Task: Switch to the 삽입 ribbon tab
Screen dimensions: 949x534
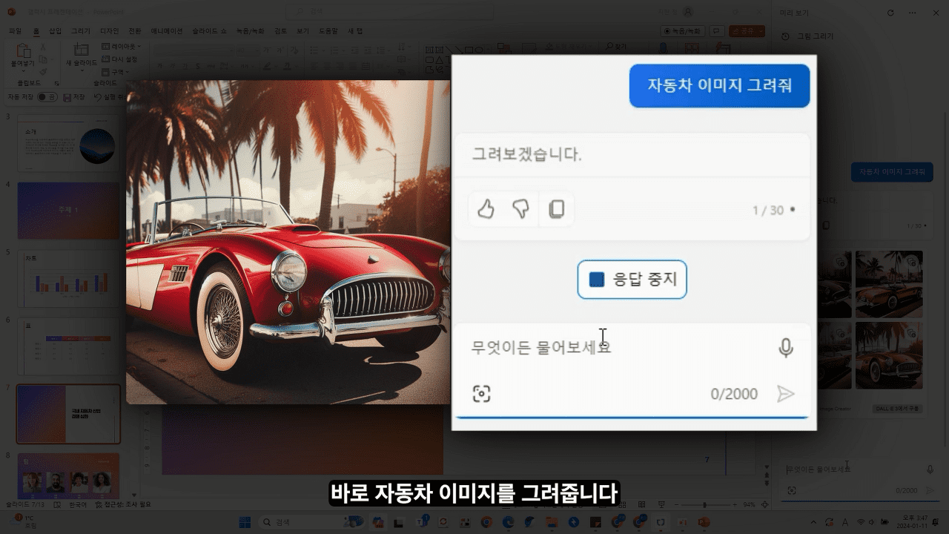Action: pyautogui.click(x=55, y=31)
